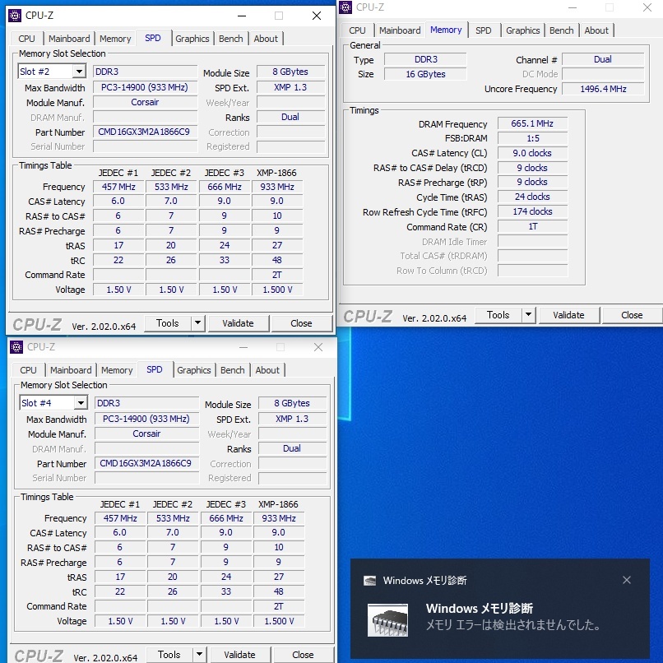Click Validate button in Slot #4 window
This screenshot has width=663, height=663.
click(239, 655)
